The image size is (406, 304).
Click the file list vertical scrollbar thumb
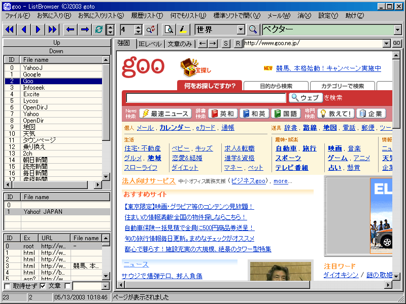[106, 102]
